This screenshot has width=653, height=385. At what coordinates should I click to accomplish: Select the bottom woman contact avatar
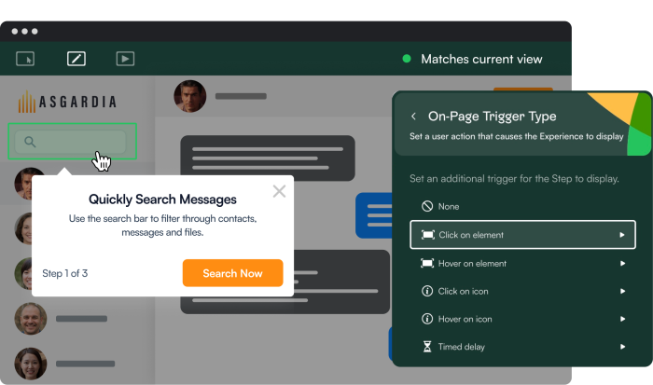[x=31, y=364]
